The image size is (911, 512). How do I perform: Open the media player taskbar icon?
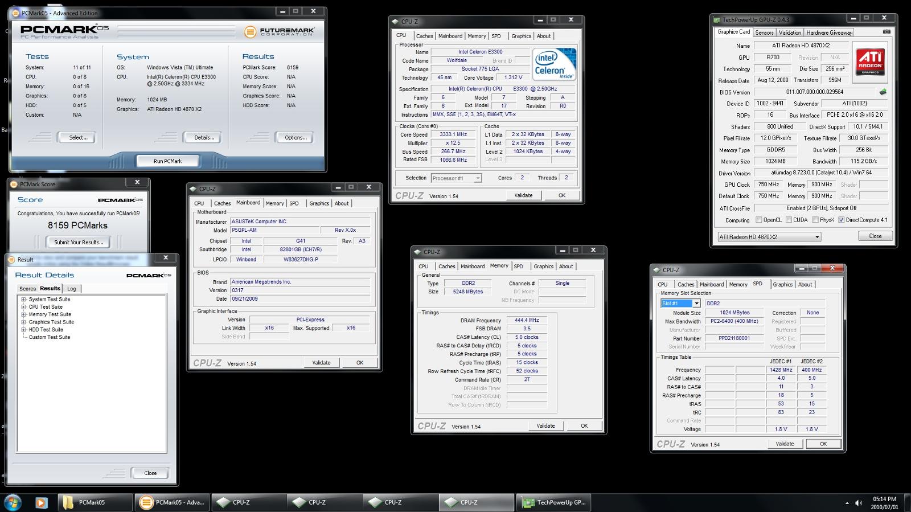pyautogui.click(x=41, y=502)
